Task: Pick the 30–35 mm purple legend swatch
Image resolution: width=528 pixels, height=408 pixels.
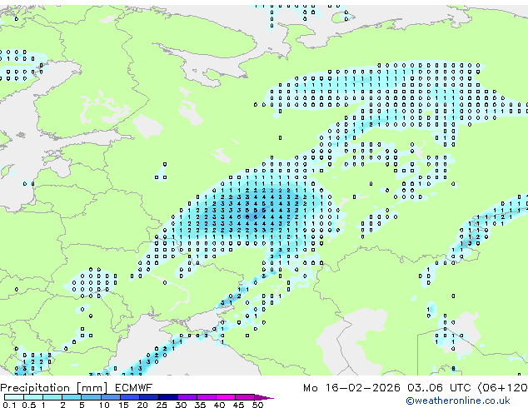Action: point(187,397)
